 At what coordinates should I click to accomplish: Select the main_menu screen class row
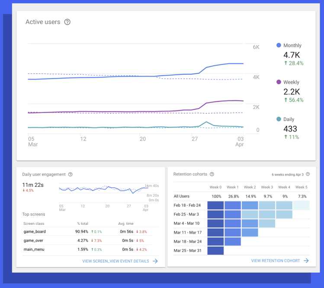coord(87,250)
